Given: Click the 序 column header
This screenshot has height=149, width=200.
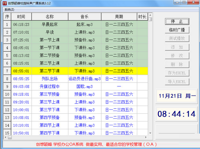Looking at the screenshot, I should tap(7, 17).
